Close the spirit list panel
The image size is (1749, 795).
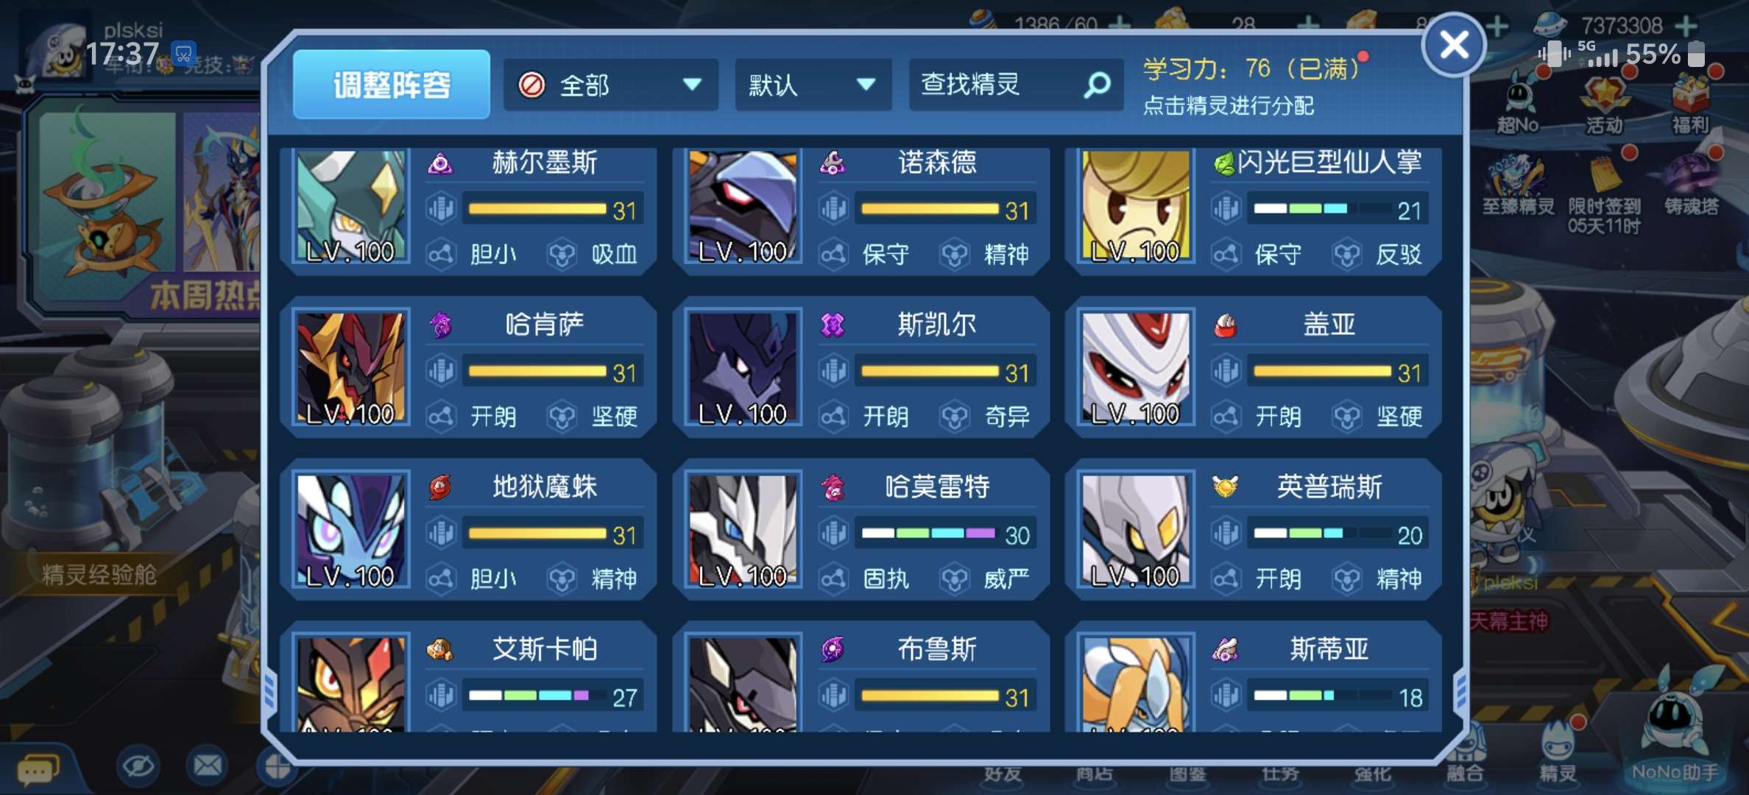pyautogui.click(x=1454, y=45)
